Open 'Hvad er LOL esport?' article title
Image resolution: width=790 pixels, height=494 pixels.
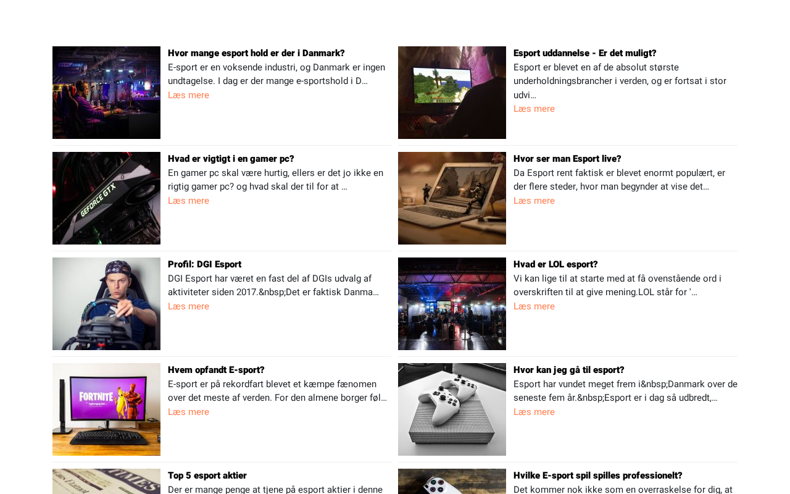(555, 264)
